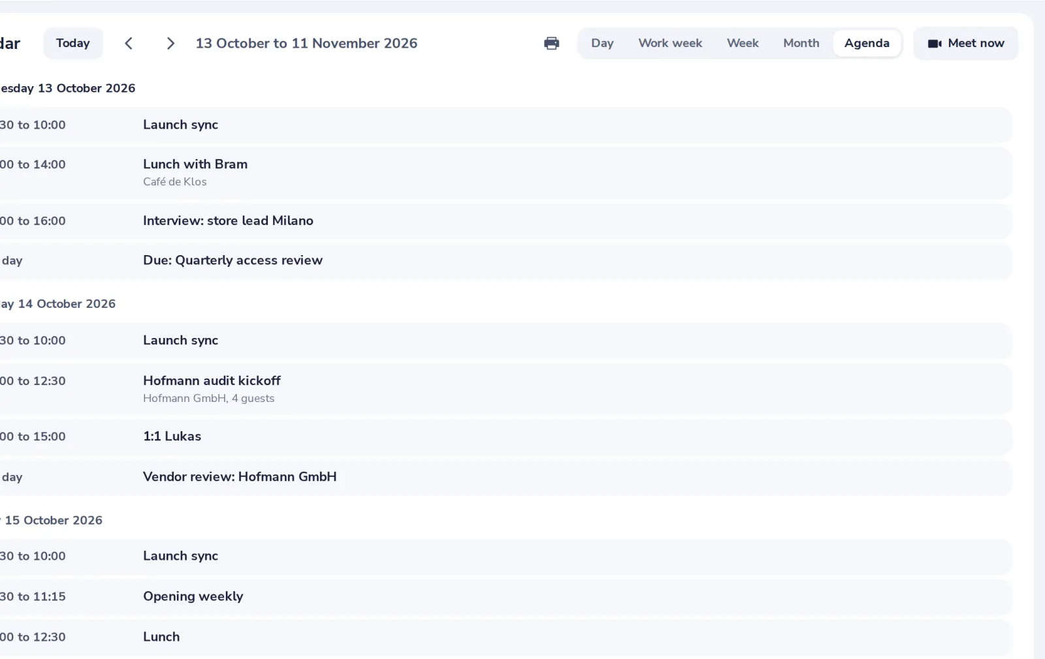Screen dimensions: 1045x659
Task: Open the Hofmann audit kickoff event
Action: point(506,389)
